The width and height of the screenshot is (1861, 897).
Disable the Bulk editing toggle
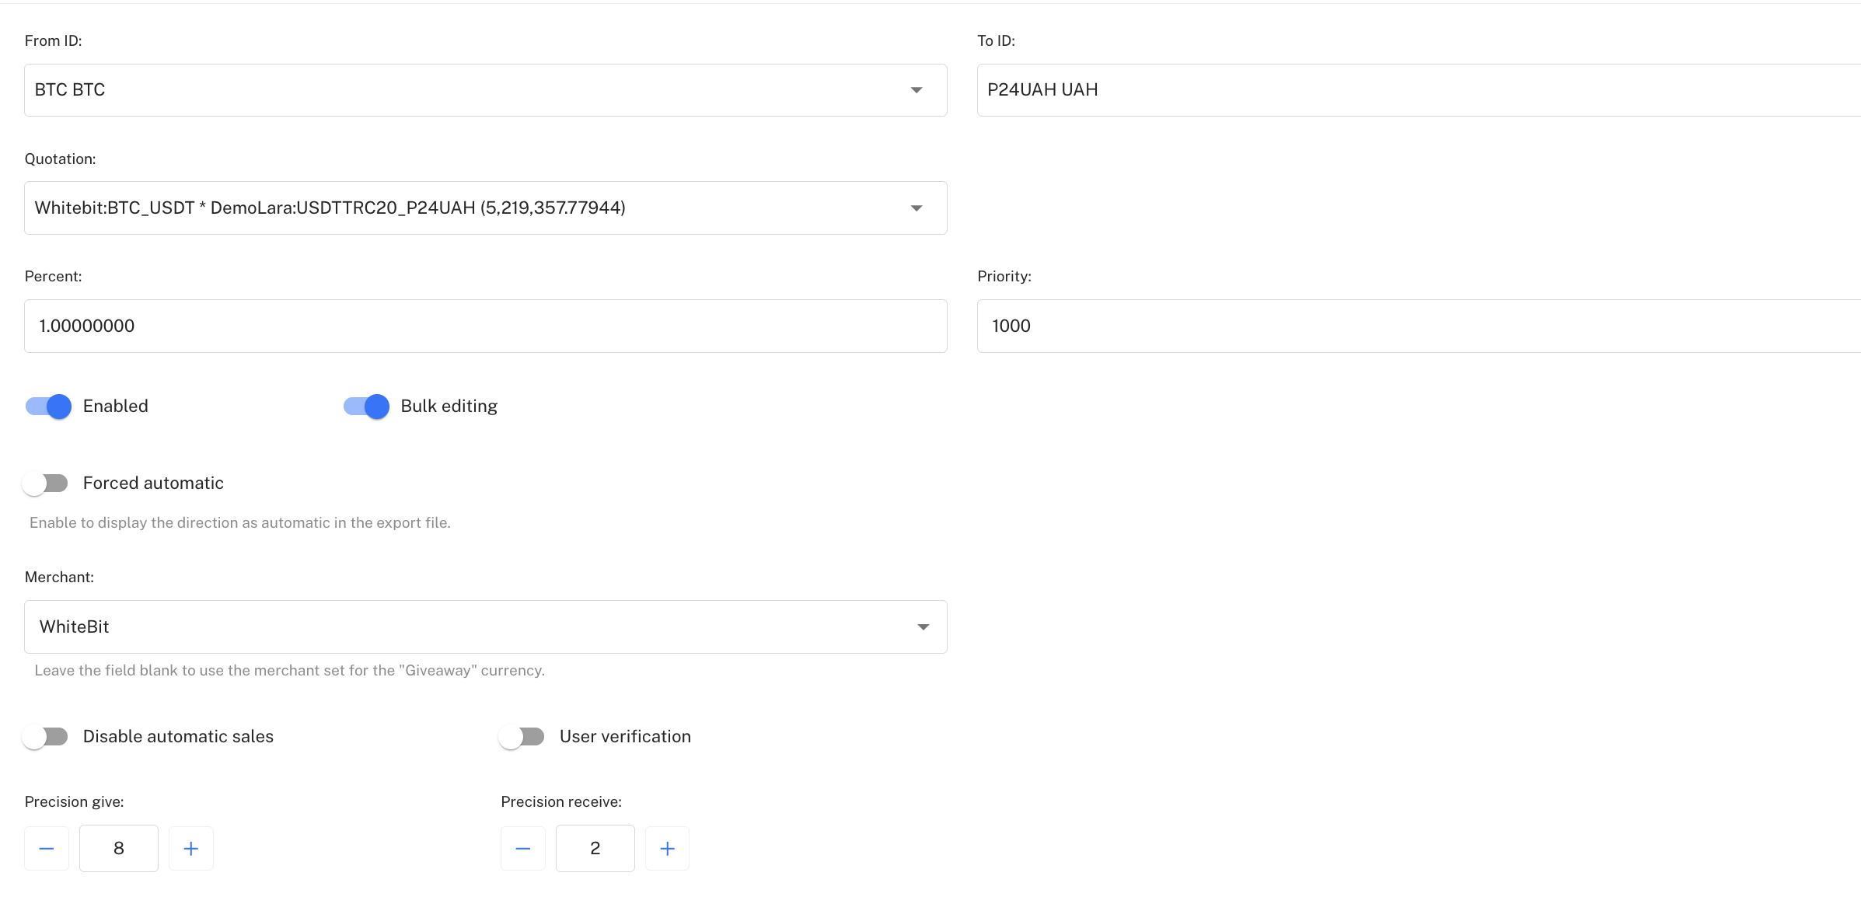[367, 407]
